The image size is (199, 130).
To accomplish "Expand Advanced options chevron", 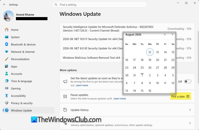I will (x=190, y=123).
